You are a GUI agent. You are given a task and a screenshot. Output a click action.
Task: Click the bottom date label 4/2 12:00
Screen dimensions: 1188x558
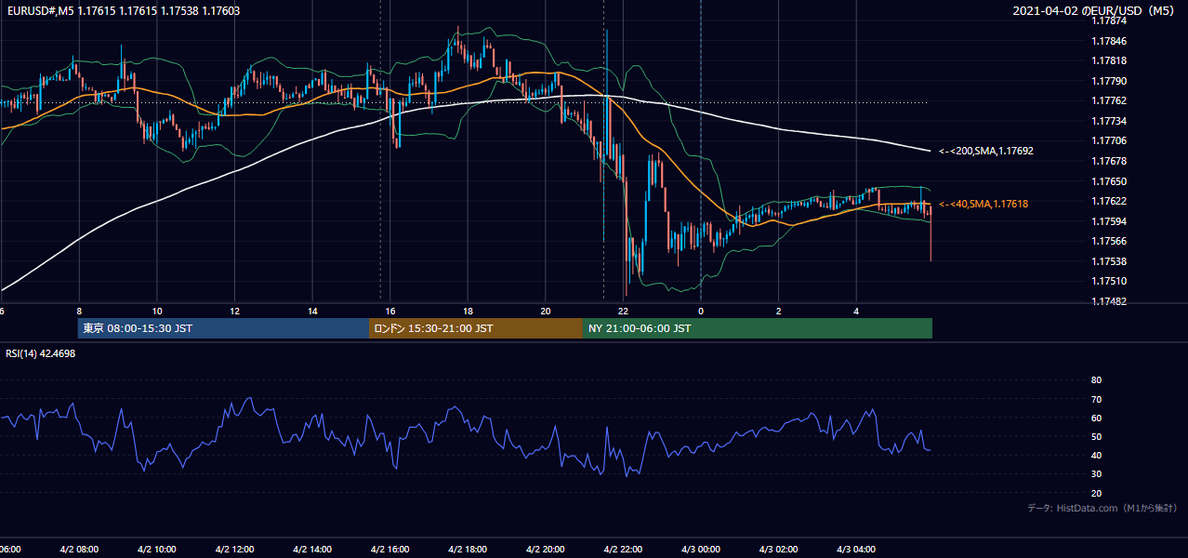pyautogui.click(x=234, y=550)
